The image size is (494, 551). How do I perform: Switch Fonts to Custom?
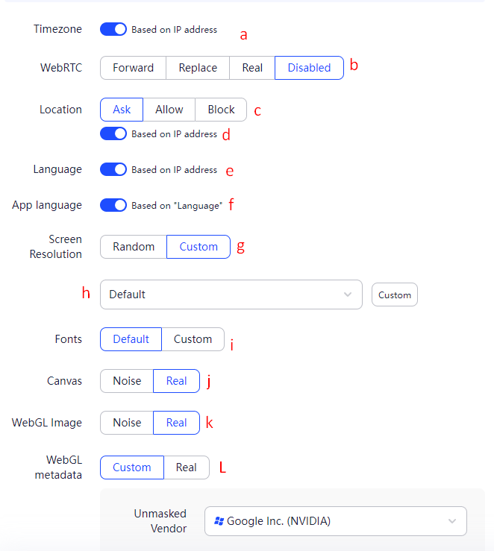coord(193,339)
